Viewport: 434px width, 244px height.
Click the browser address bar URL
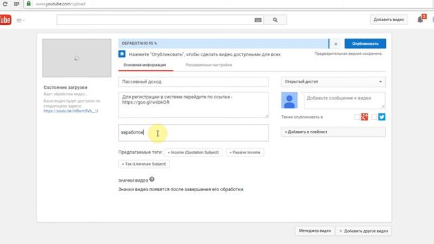coord(60,4)
